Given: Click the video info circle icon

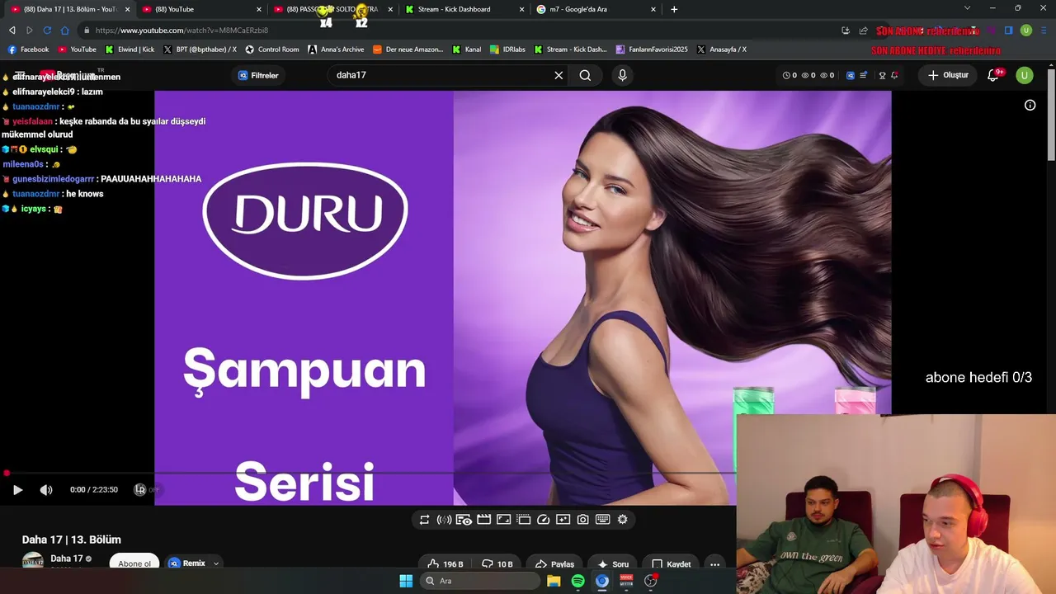Looking at the screenshot, I should coord(1030,105).
